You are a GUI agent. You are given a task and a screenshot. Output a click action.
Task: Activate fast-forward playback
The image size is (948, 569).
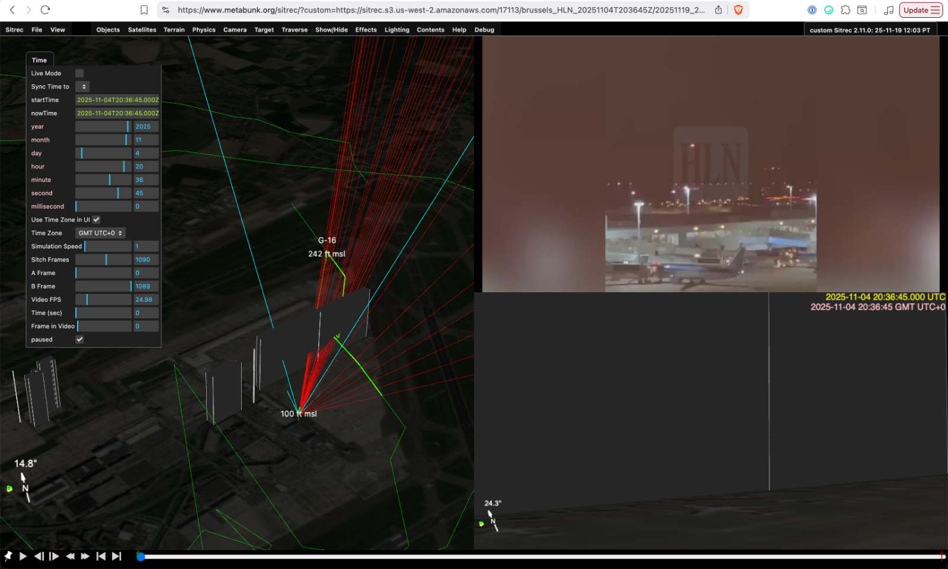[85, 556]
